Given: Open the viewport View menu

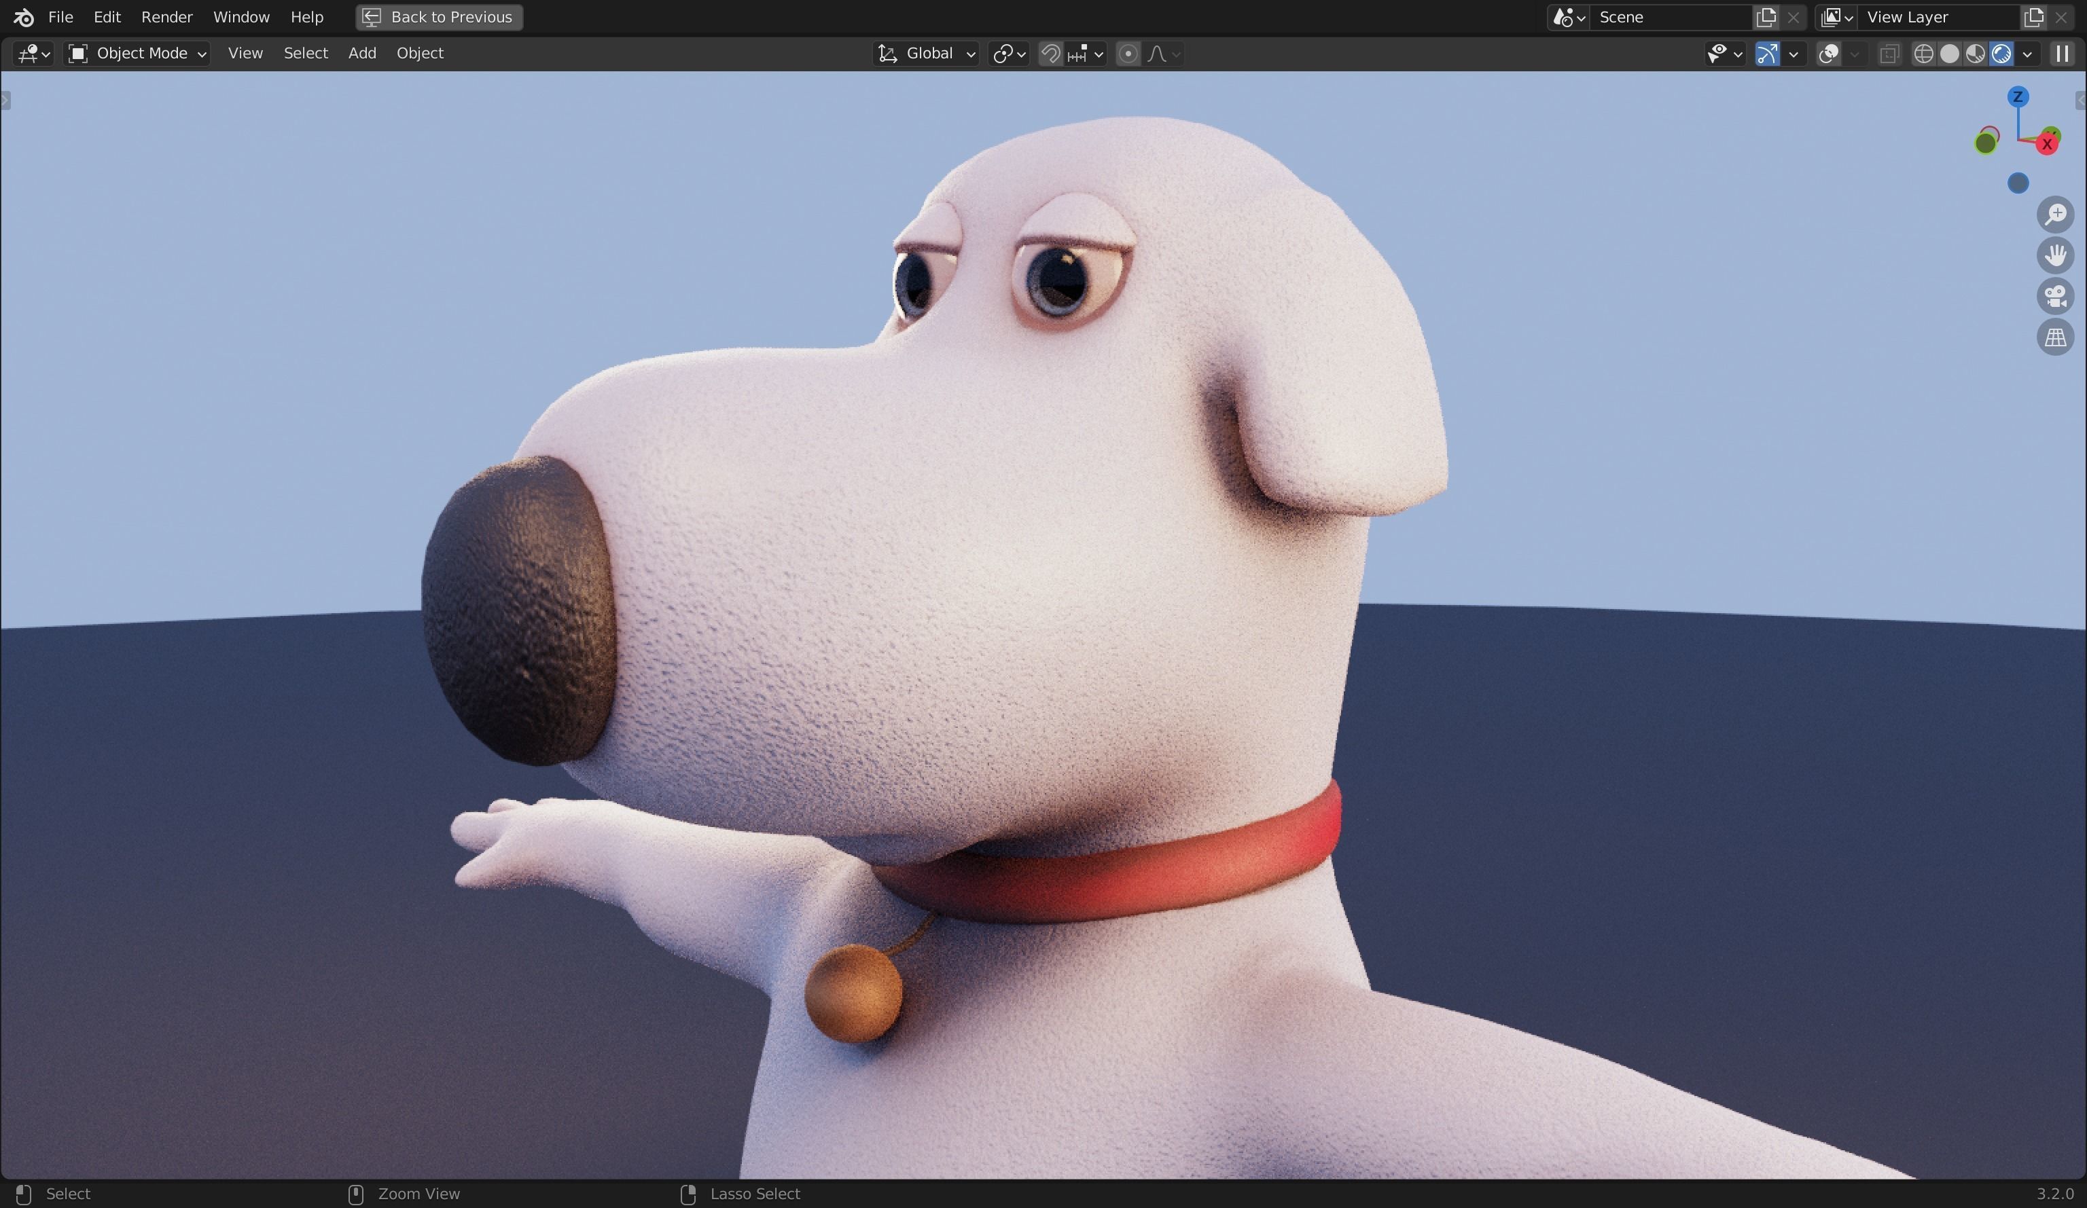Looking at the screenshot, I should click(245, 53).
